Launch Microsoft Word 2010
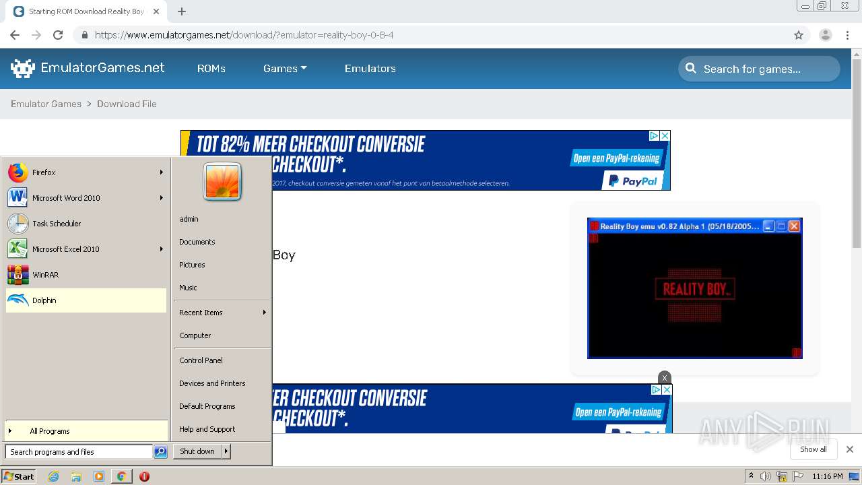862x485 pixels. point(86,198)
